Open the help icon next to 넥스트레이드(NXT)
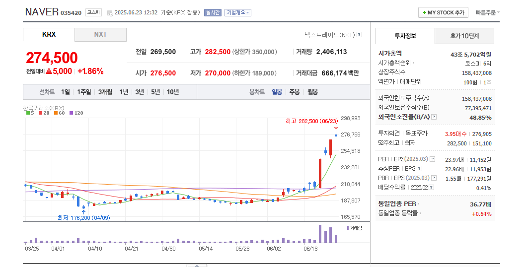 tap(359, 35)
